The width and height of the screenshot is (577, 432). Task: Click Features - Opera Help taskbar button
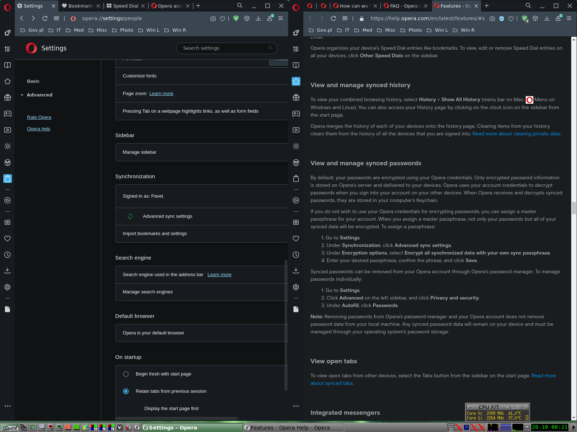click(293, 428)
